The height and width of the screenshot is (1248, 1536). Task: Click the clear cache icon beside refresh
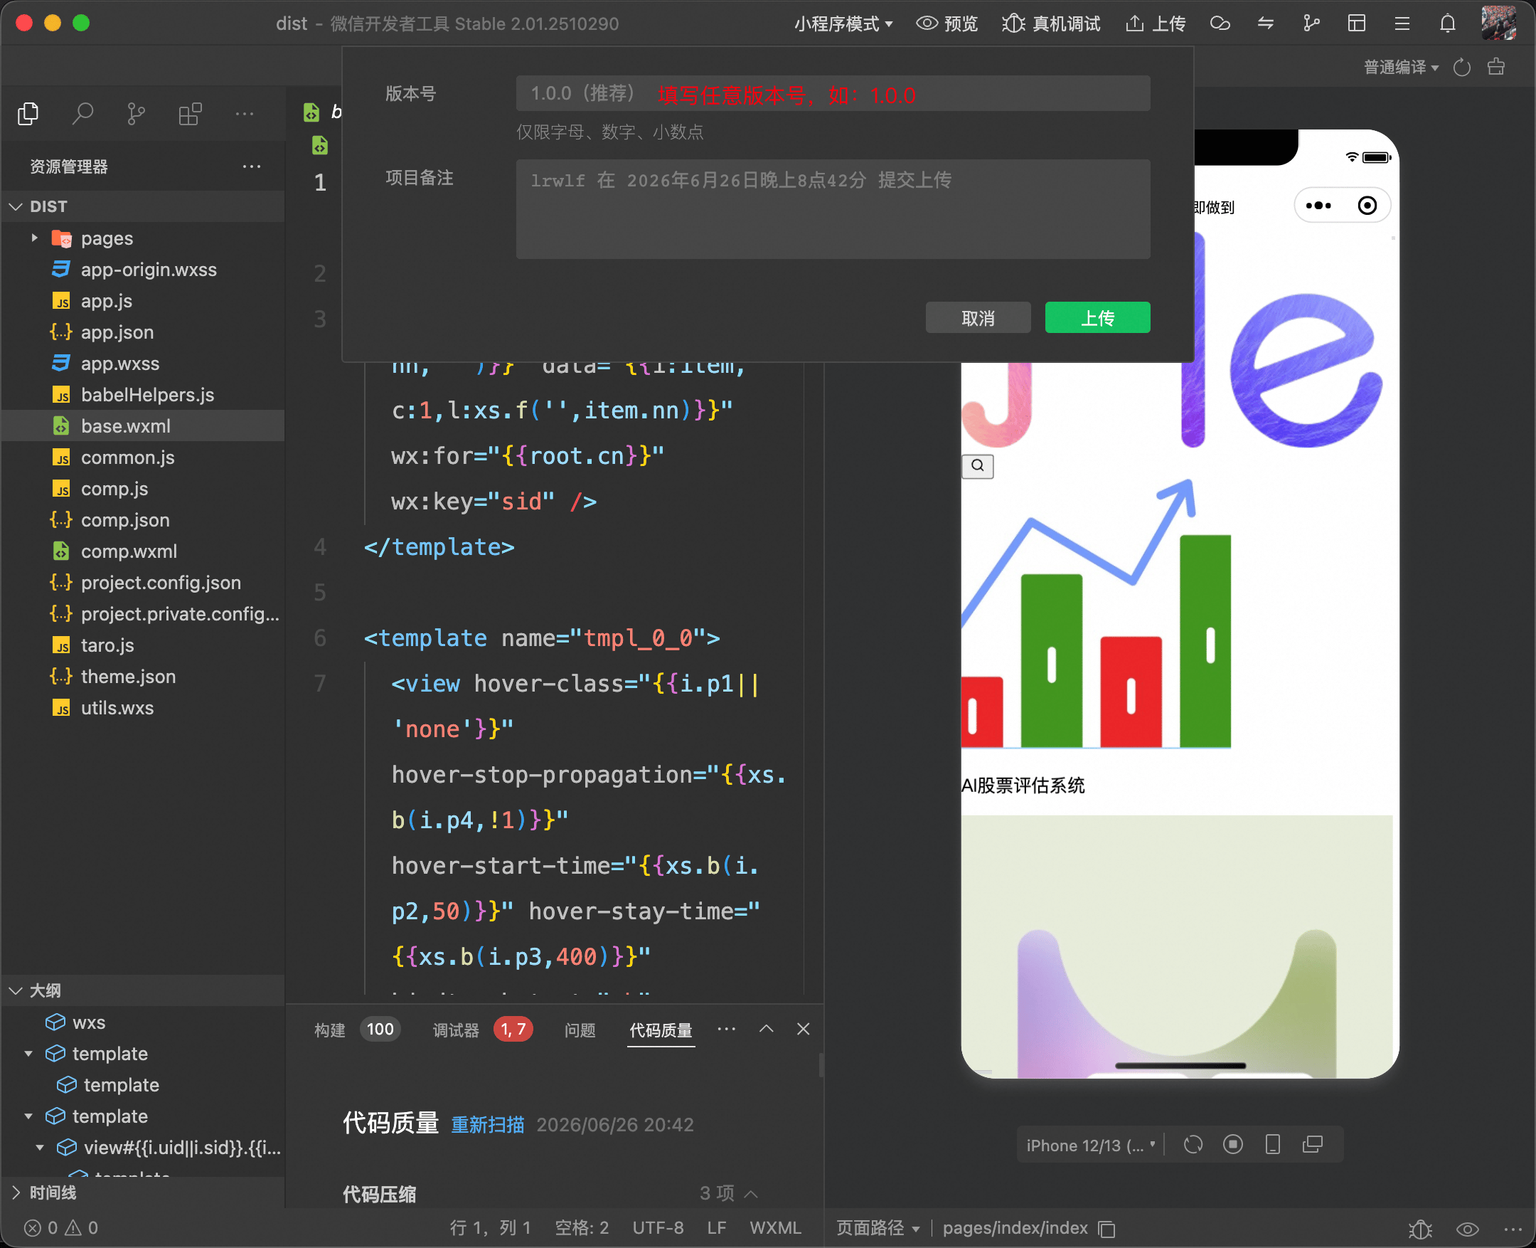(1496, 67)
